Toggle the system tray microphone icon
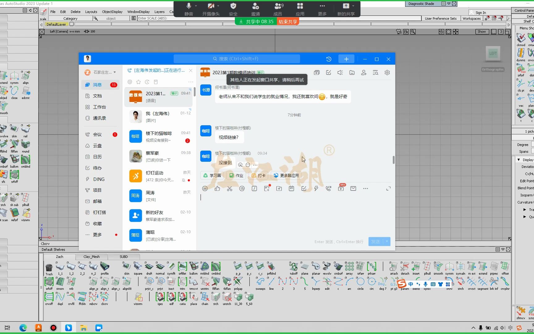Viewport: 534px width, 334px height. click(481, 328)
